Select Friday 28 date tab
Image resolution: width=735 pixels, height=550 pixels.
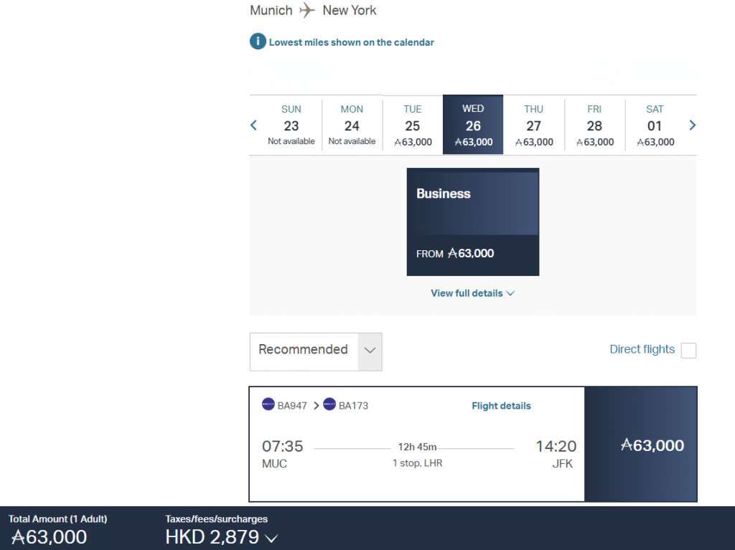(x=594, y=125)
